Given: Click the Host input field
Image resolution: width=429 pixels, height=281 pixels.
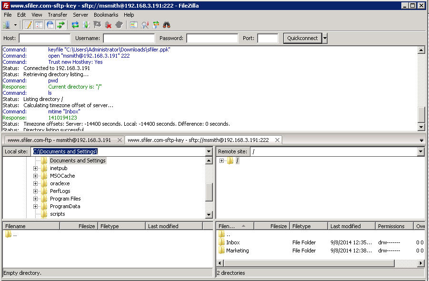Looking at the screenshot, I should click(45, 38).
